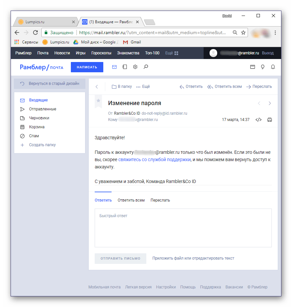Image resolution: width=292 pixels, height=307 pixels.
Task: Click the НАПИСАТЬ compose button
Action: coord(87,67)
